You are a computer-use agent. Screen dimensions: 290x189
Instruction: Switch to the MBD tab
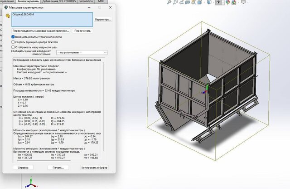pyautogui.click(x=101, y=1)
